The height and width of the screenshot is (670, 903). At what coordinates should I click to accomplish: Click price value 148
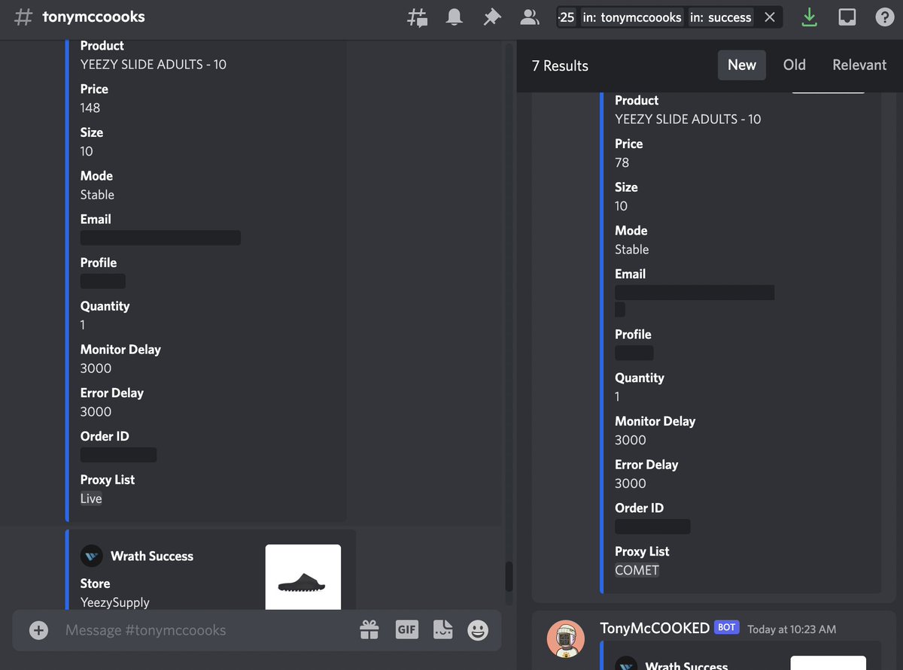pyautogui.click(x=90, y=108)
